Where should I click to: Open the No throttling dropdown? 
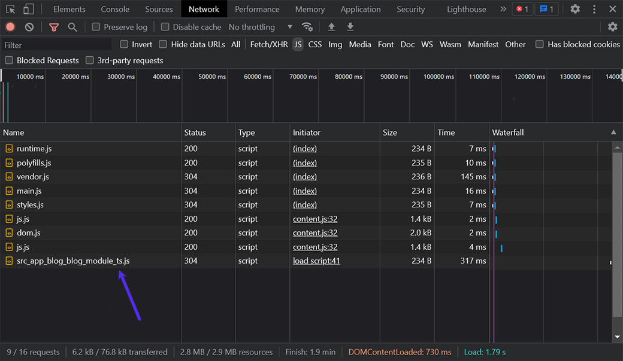[261, 27]
